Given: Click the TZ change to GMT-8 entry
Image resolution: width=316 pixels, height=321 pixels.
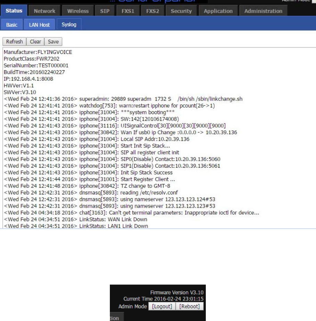Looking at the screenshot, I should [x=87, y=186].
